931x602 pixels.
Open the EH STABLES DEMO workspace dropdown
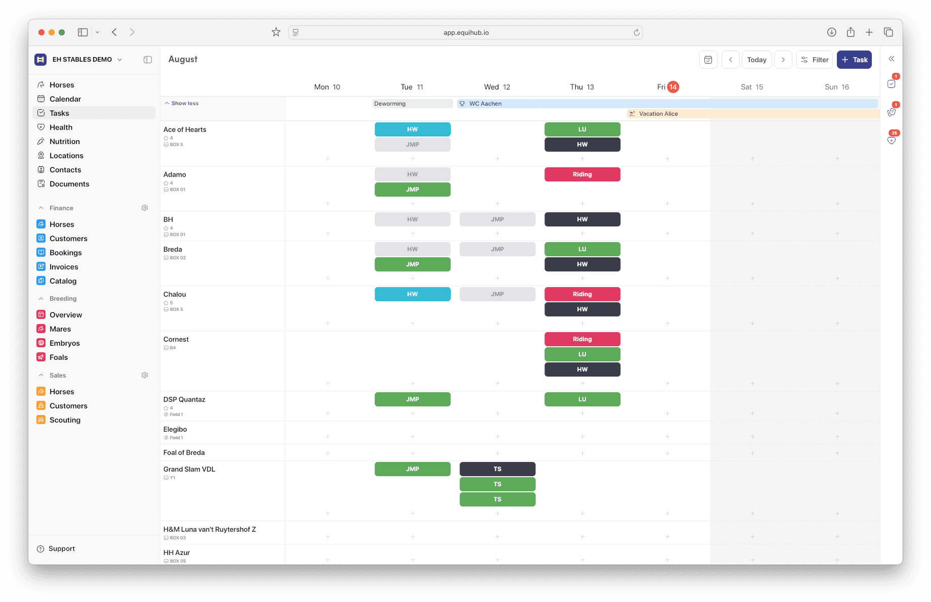pyautogui.click(x=78, y=59)
